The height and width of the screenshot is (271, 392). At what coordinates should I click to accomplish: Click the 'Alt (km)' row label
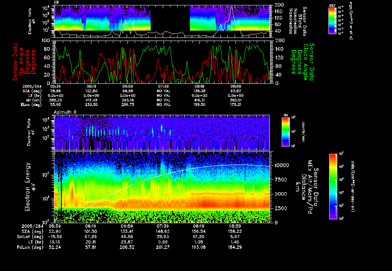pyautogui.click(x=34, y=100)
